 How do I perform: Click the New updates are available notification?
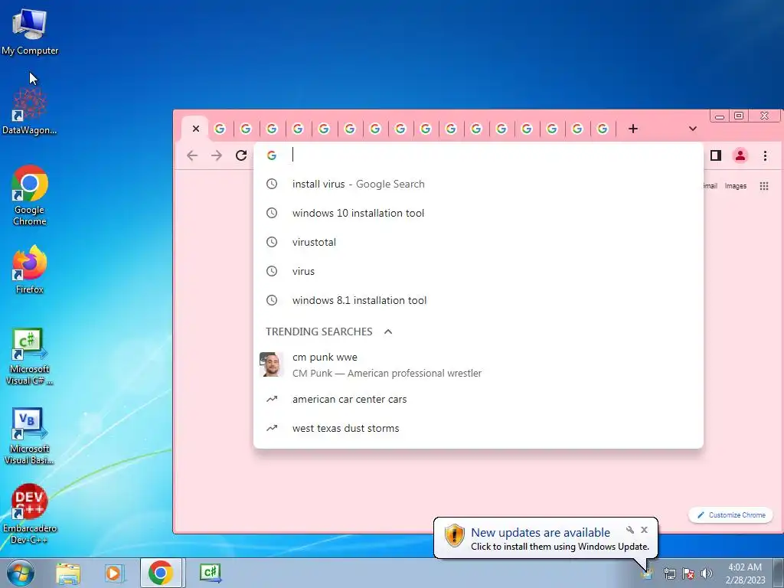(545, 538)
